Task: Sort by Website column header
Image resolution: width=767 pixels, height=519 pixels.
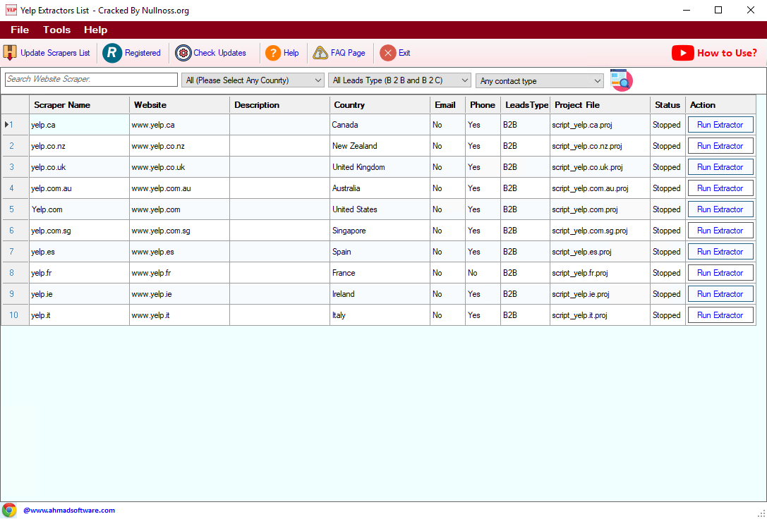Action: click(x=179, y=105)
